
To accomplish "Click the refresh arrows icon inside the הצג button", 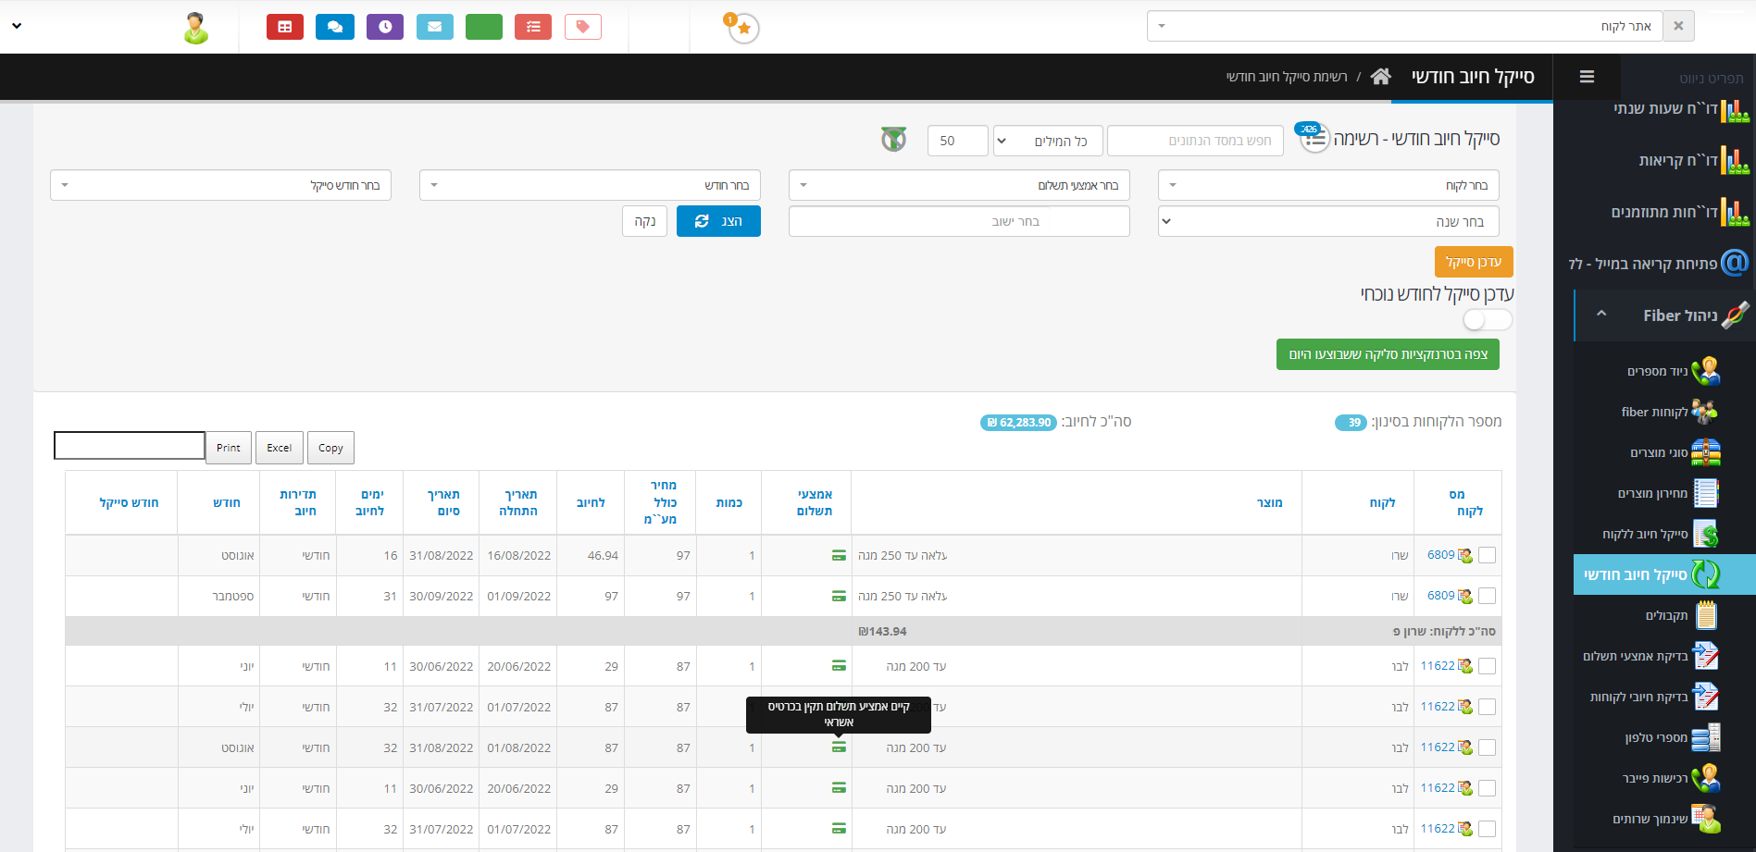I will pyautogui.click(x=702, y=221).
